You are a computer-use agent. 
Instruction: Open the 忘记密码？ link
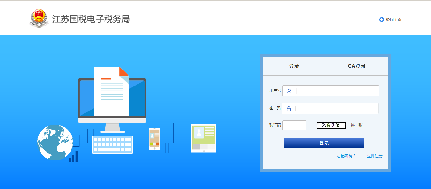[x=346, y=156]
